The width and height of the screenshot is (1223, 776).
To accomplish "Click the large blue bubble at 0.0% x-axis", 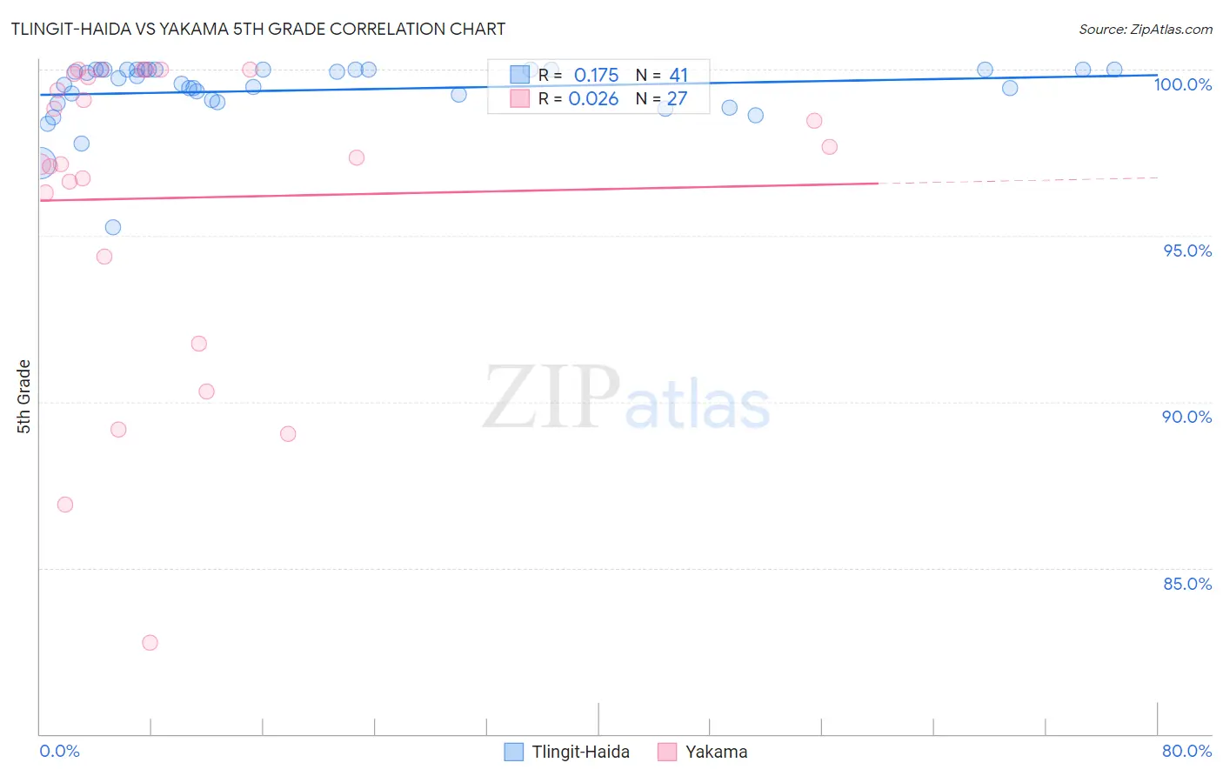I will [39, 163].
